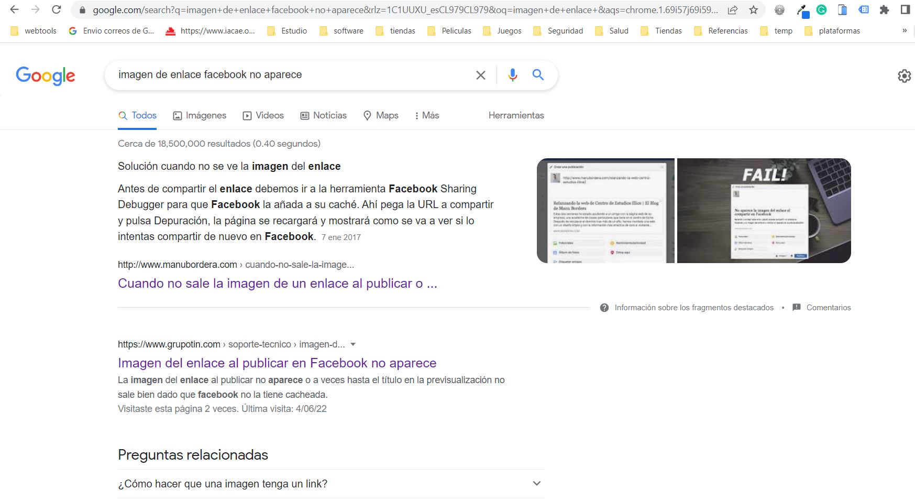Screen dimensions: 915x500
Task: Open the software bookmark folder
Action: click(341, 31)
